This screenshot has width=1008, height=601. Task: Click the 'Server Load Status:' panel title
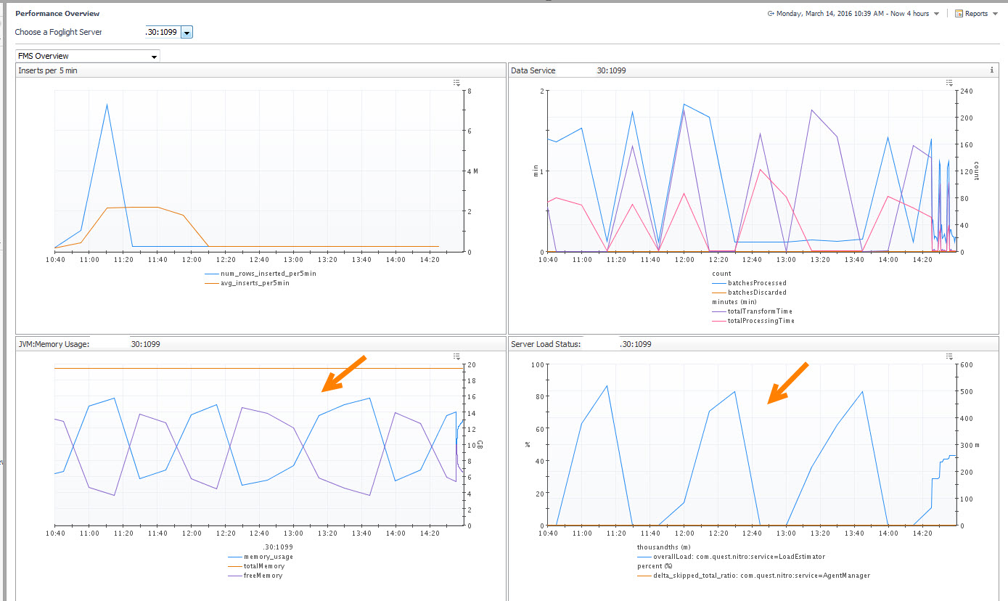[546, 344]
